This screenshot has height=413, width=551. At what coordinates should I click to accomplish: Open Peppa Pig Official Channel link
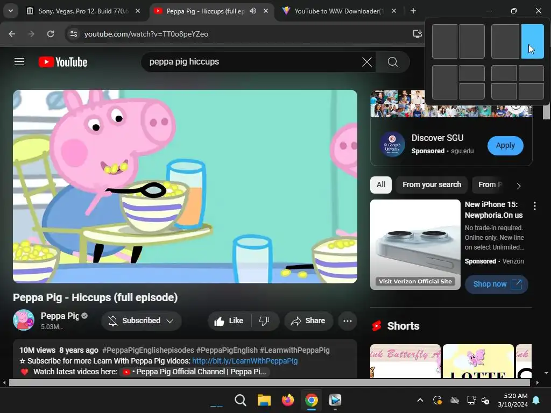pos(195,372)
